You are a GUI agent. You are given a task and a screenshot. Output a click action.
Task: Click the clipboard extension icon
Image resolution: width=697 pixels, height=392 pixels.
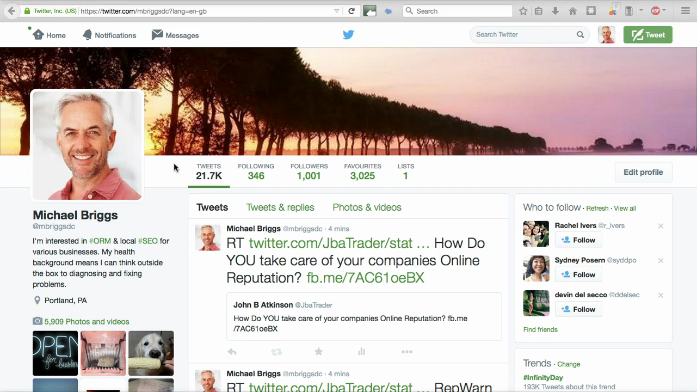click(x=629, y=11)
